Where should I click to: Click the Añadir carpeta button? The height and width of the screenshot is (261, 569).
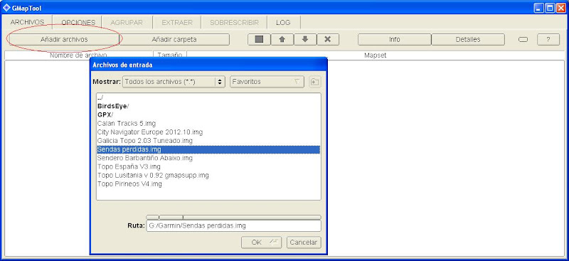(x=174, y=40)
